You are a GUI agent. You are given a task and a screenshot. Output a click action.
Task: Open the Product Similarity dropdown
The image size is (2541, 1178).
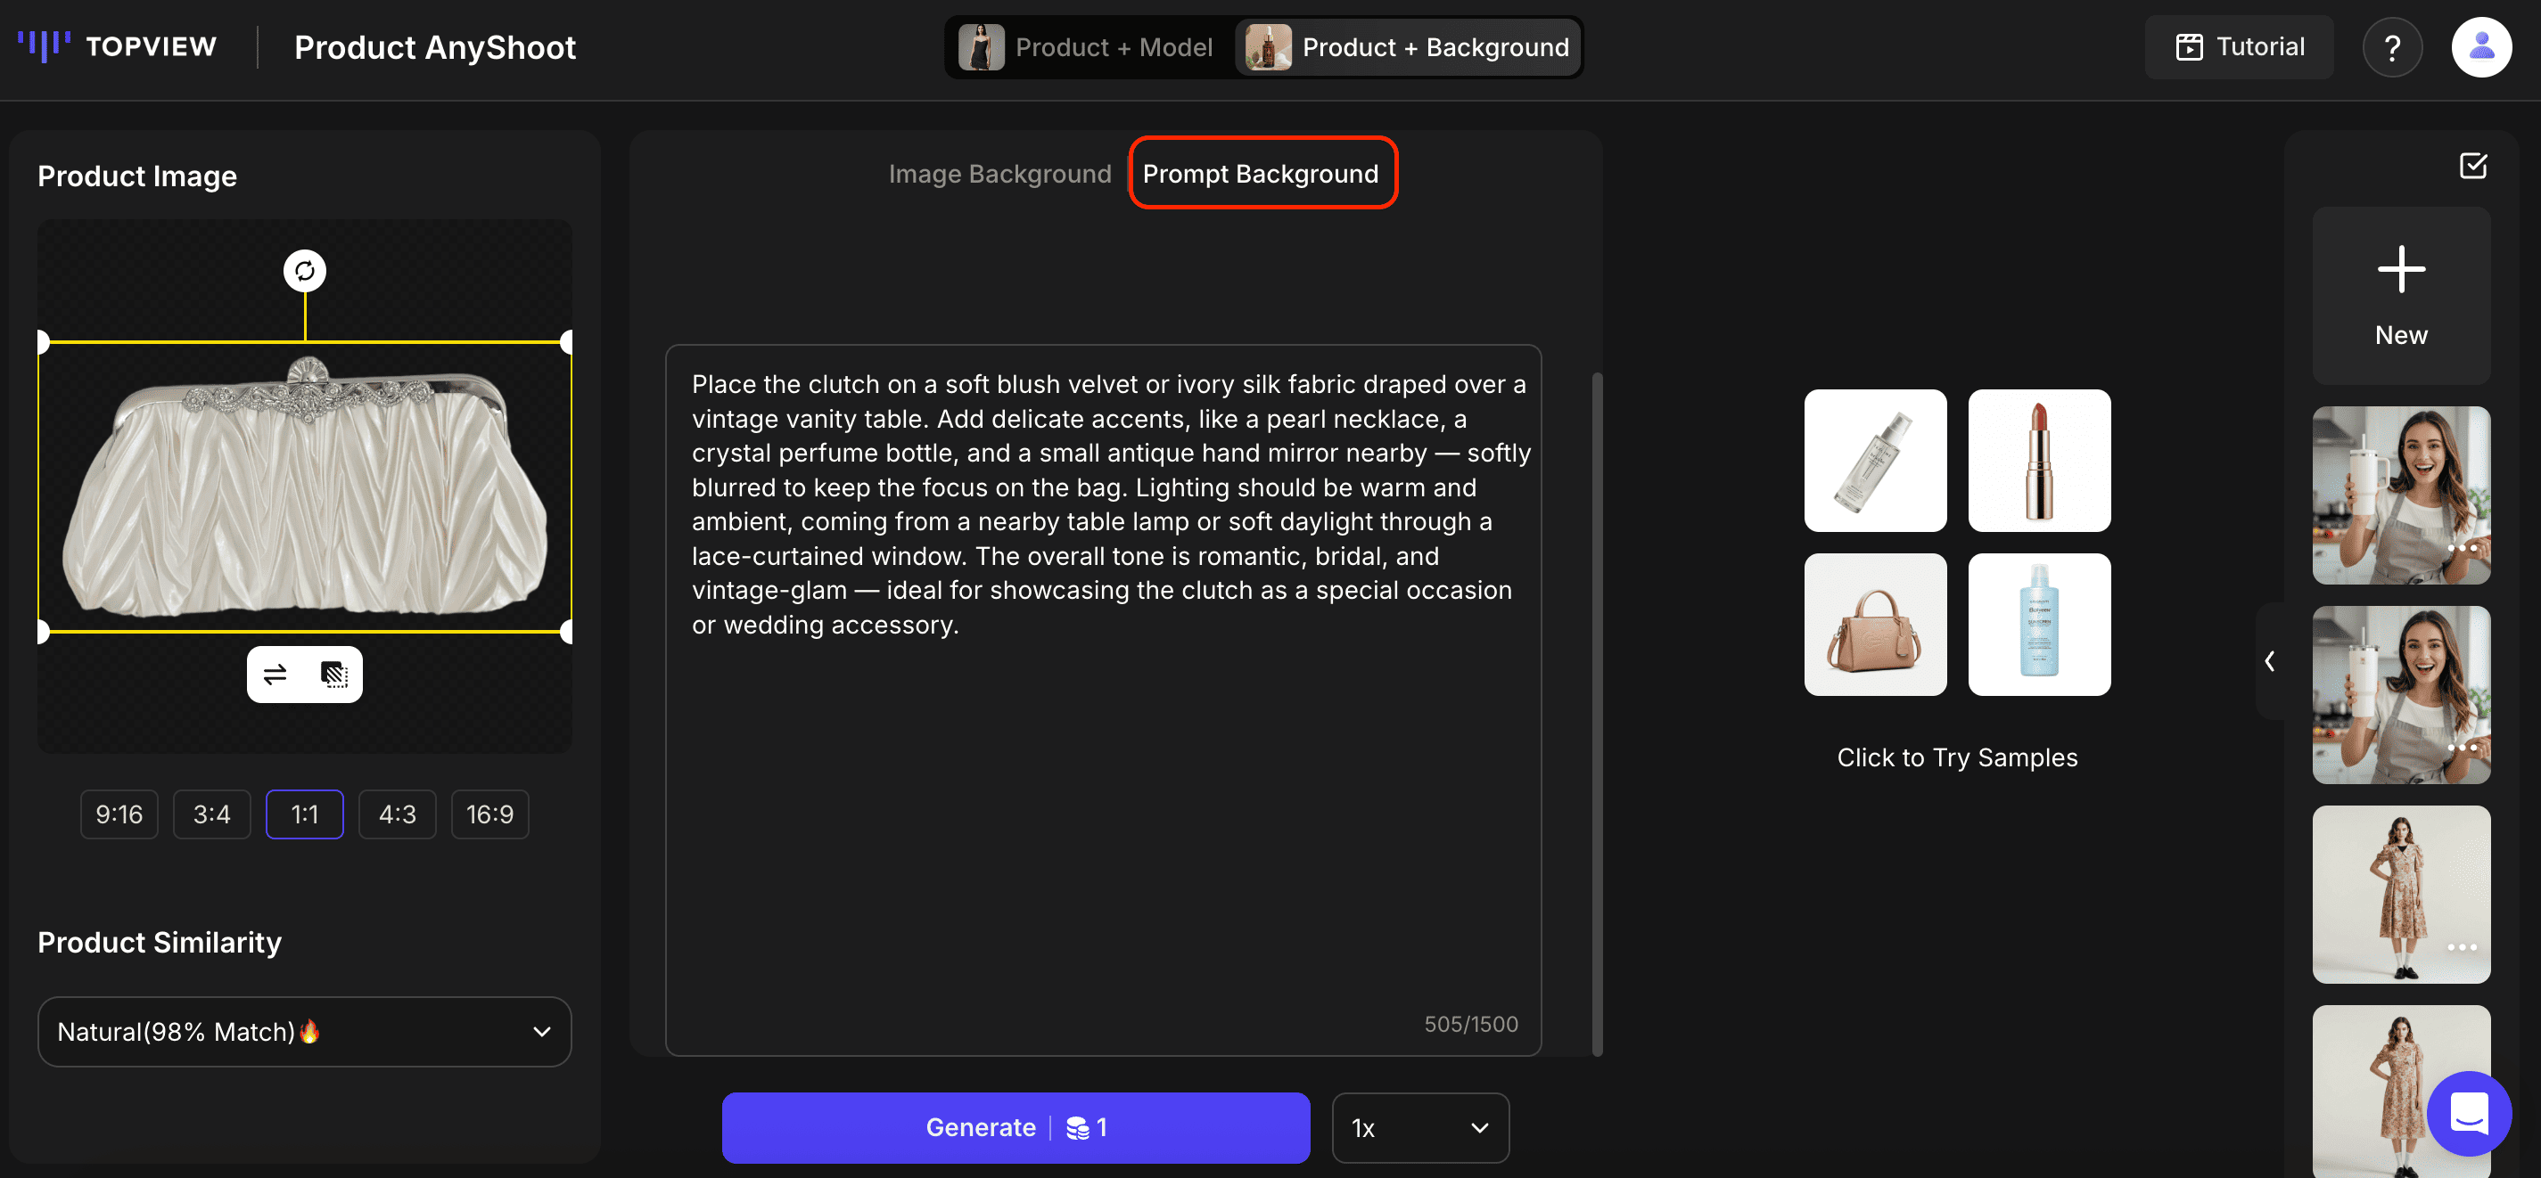[x=304, y=1031]
